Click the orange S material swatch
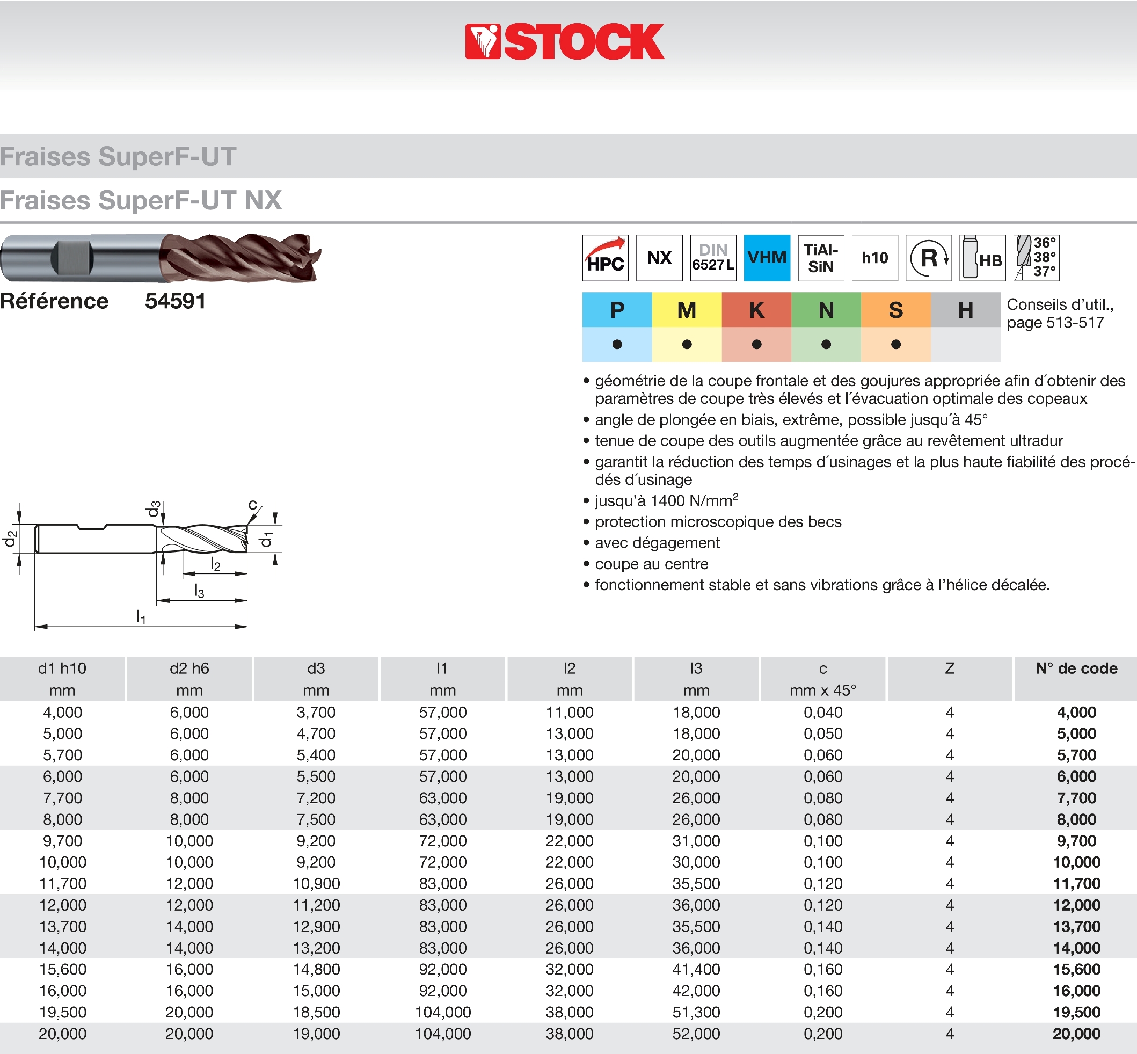1137x1054 pixels. click(896, 310)
